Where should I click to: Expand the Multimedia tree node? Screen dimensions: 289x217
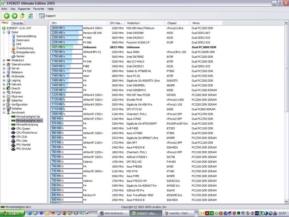tap(4, 76)
